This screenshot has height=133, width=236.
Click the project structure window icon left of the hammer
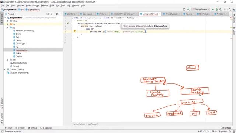click(x=184, y=10)
